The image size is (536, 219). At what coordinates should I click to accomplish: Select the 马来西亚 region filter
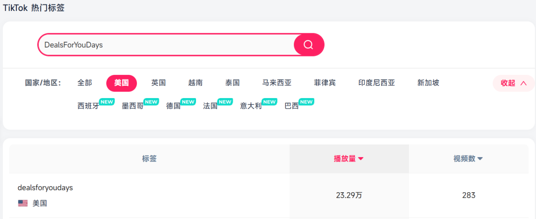point(277,83)
